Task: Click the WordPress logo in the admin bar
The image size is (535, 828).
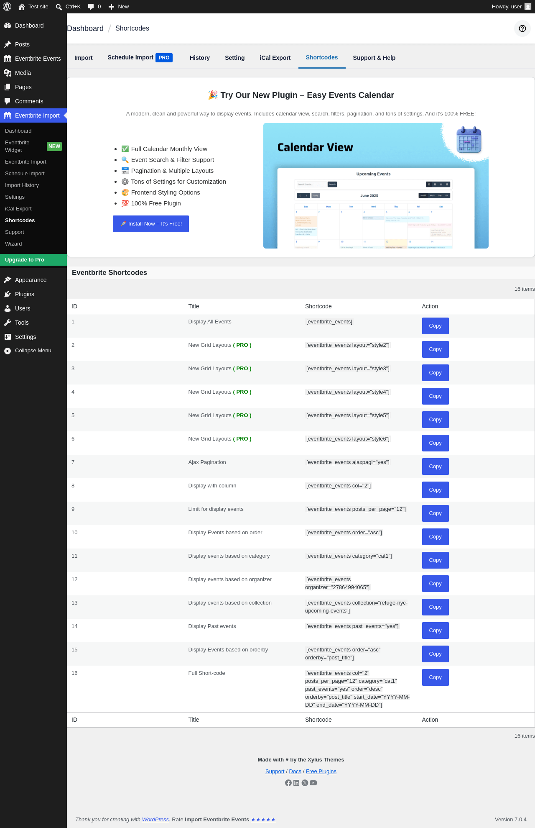Action: tap(7, 7)
